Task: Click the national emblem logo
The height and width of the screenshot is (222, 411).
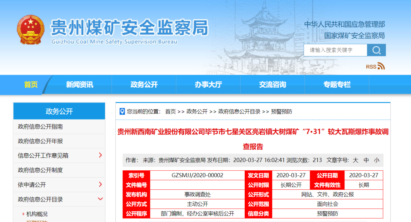Action: coord(30,30)
